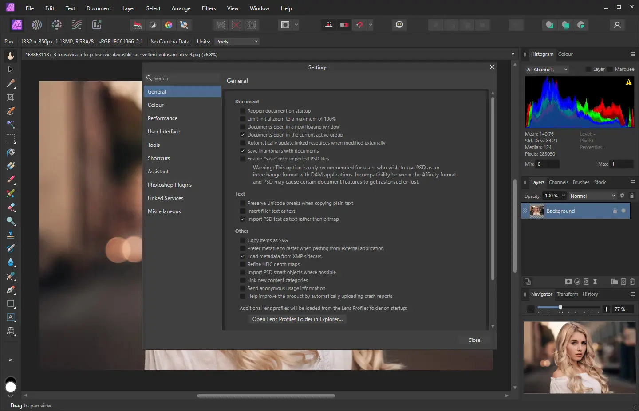This screenshot has width=639, height=411.
Task: Select the Crop tool in left toolbar
Action: pyautogui.click(x=11, y=97)
